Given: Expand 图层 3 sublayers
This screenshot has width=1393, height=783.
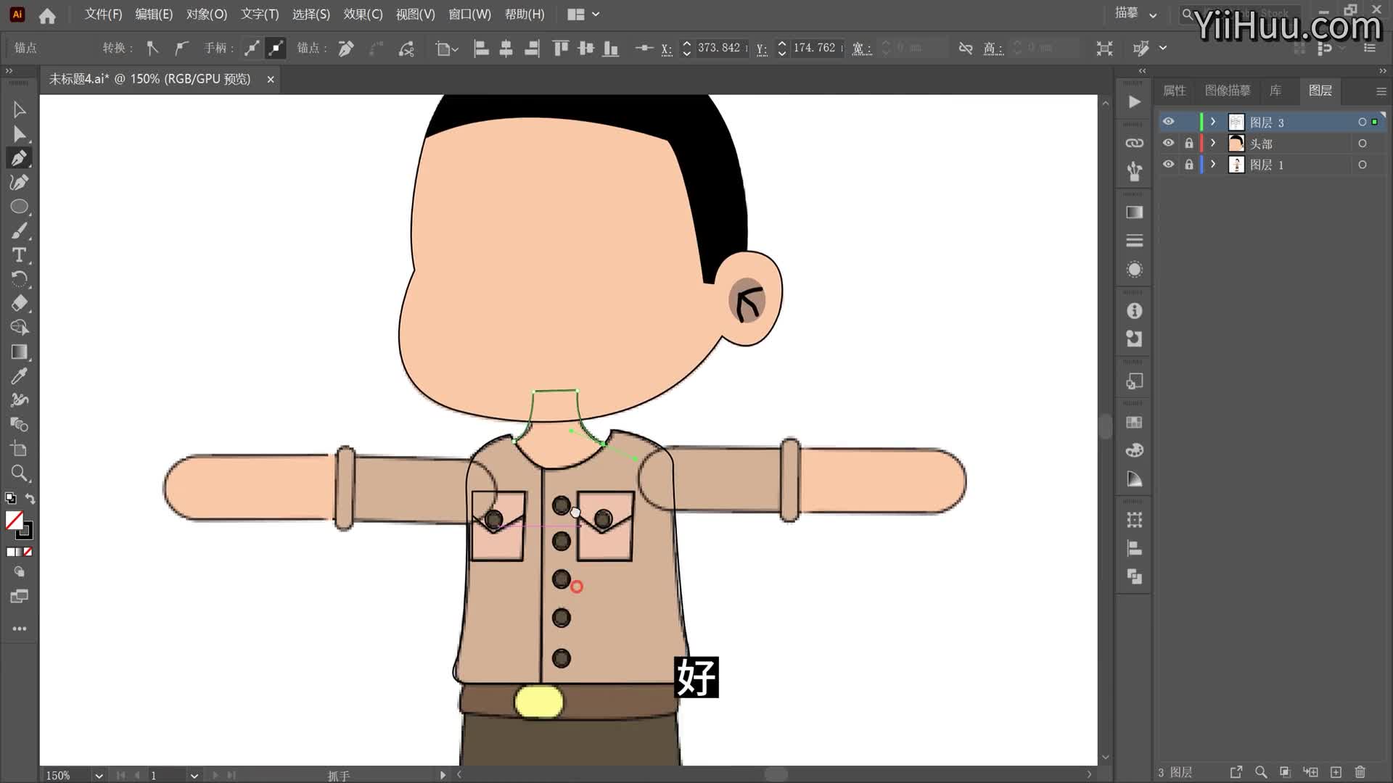Looking at the screenshot, I should click(x=1213, y=122).
